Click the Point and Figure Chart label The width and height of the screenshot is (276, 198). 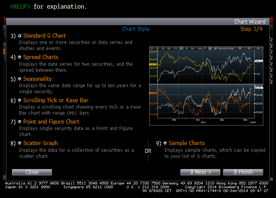[x=51, y=122]
